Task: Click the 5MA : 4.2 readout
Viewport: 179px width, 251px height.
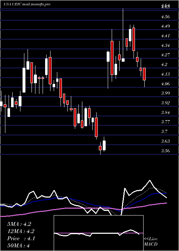Action: click(x=19, y=224)
